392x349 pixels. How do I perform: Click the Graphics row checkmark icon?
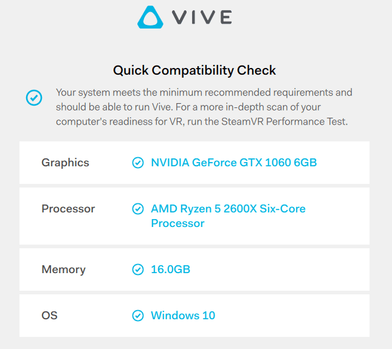click(138, 163)
